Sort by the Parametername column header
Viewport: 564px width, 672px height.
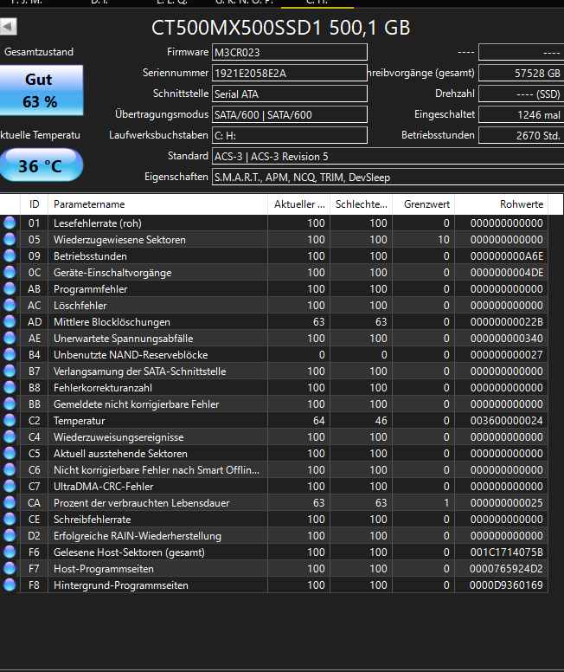(x=157, y=204)
